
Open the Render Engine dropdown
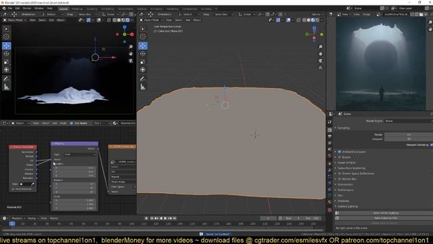tap(409, 121)
